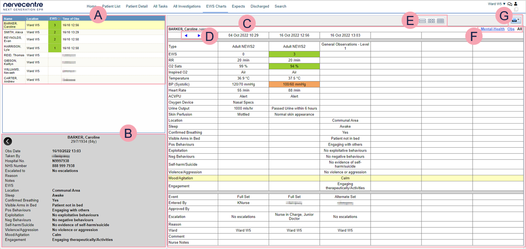
Task: Sort patient list by EWS column
Action: click(54, 19)
